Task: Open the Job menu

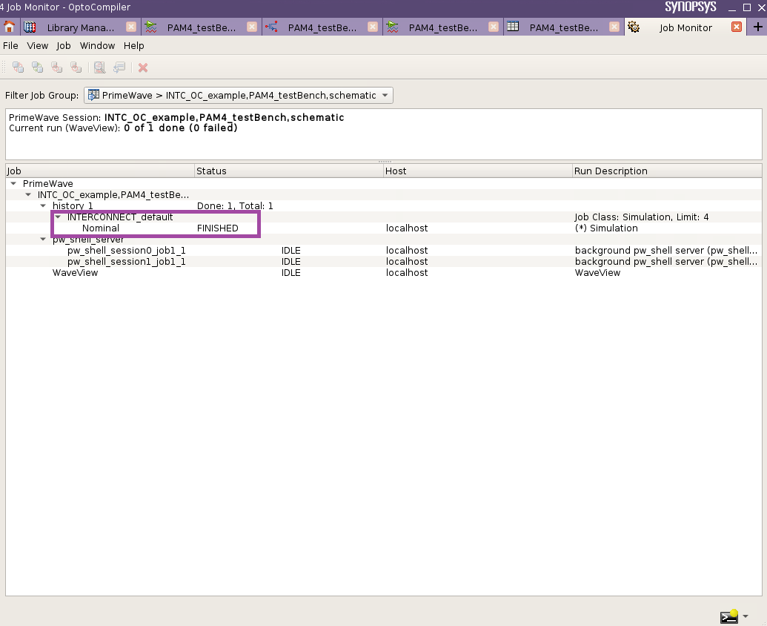Action: click(64, 45)
